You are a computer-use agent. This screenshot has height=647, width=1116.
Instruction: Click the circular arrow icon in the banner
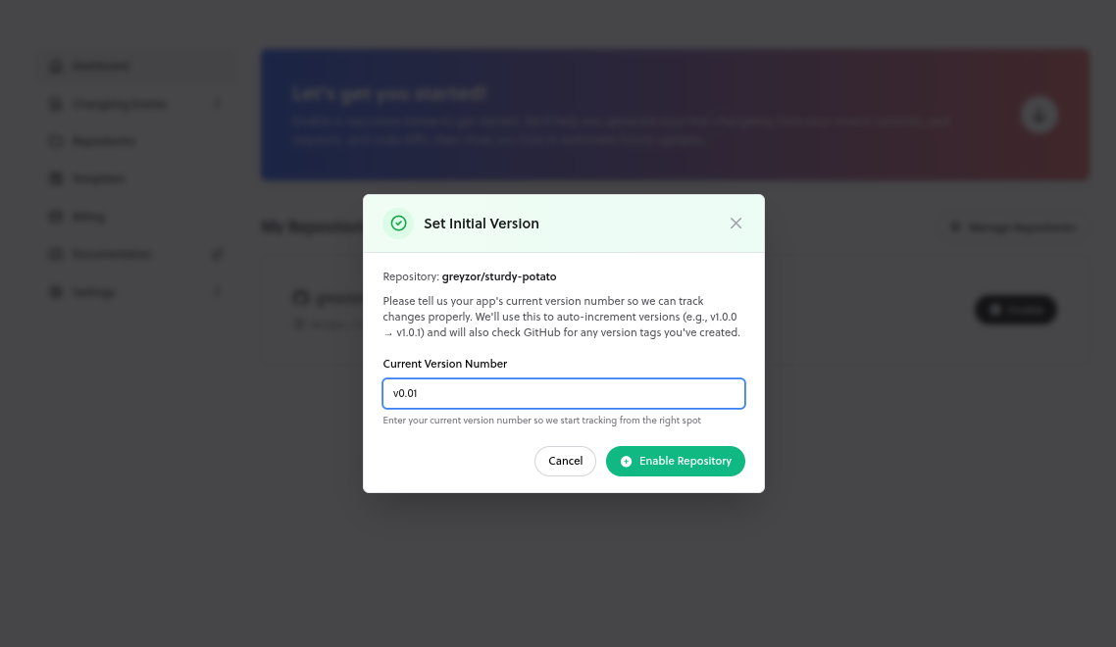1040,115
